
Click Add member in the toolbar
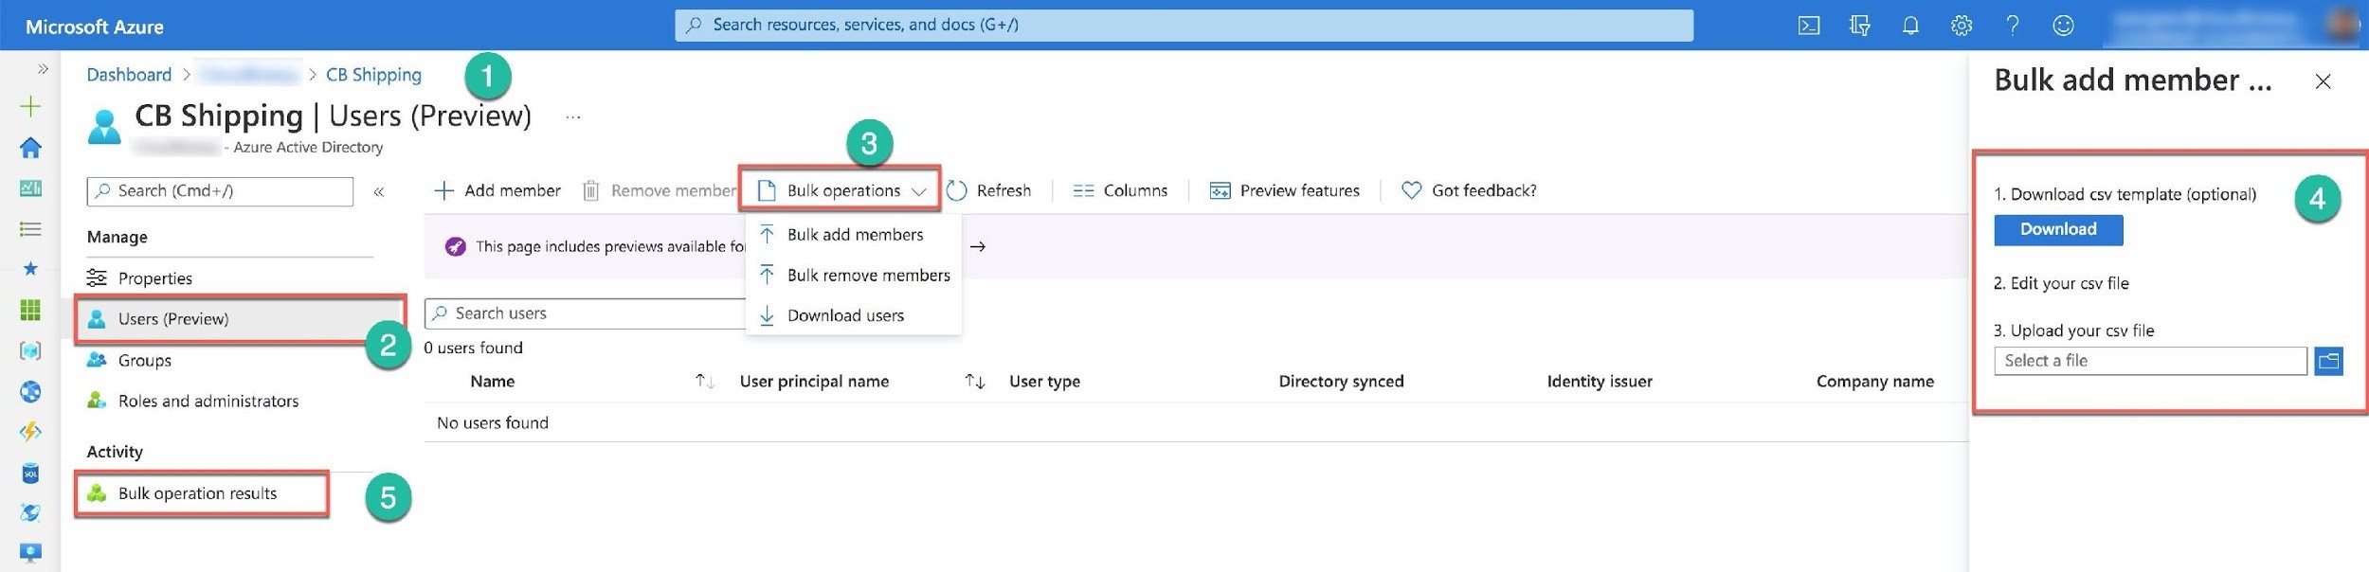pyautogui.click(x=497, y=191)
